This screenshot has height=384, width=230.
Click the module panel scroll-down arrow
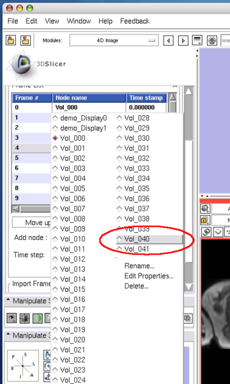pyautogui.click(x=188, y=287)
